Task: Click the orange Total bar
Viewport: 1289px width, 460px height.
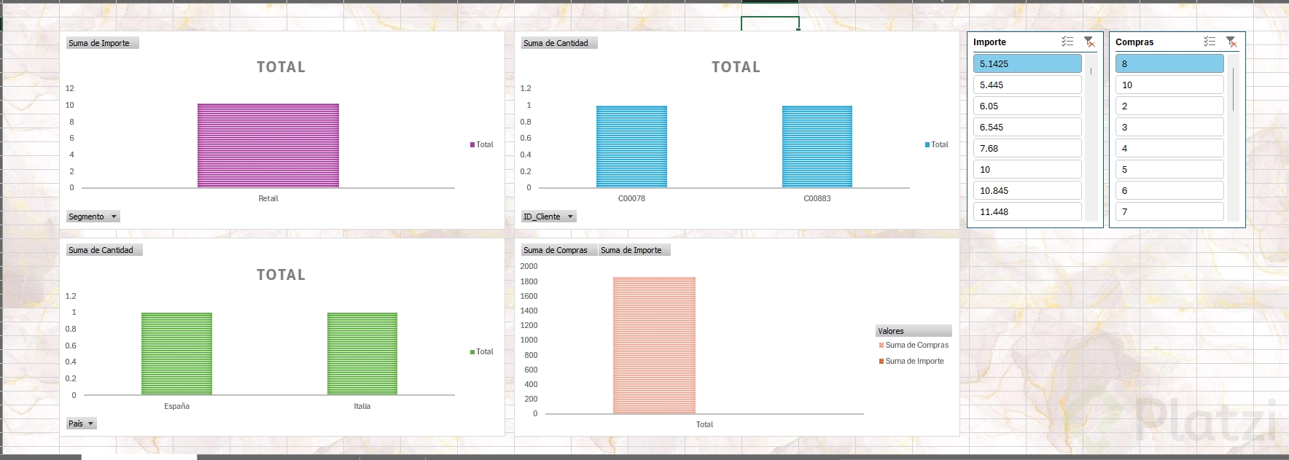Action: (654, 346)
